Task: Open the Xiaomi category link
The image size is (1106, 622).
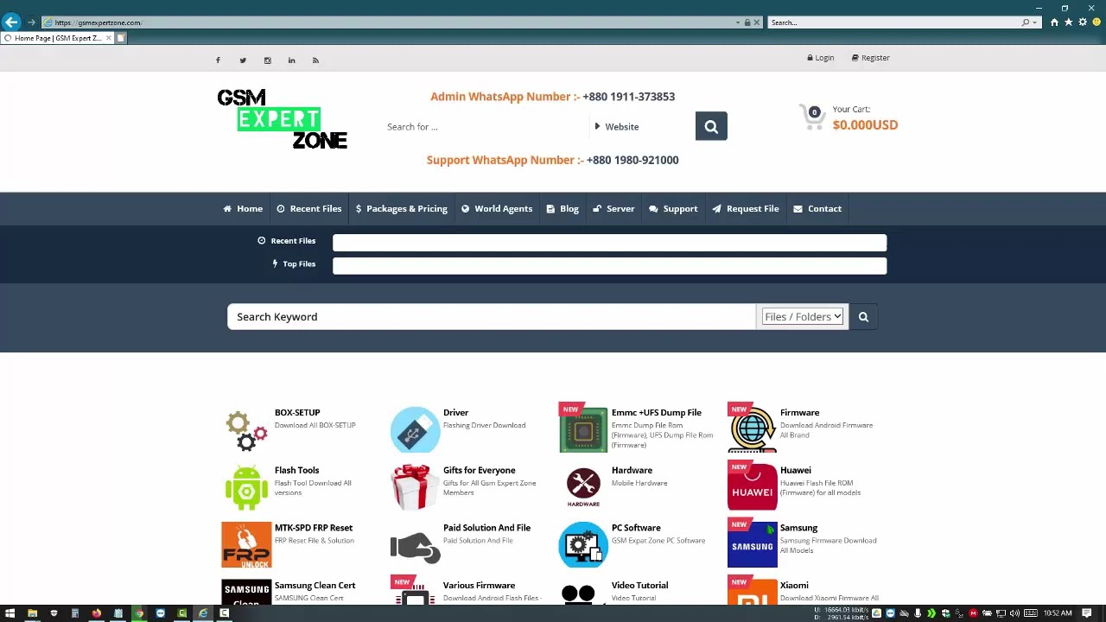Action: (x=794, y=586)
